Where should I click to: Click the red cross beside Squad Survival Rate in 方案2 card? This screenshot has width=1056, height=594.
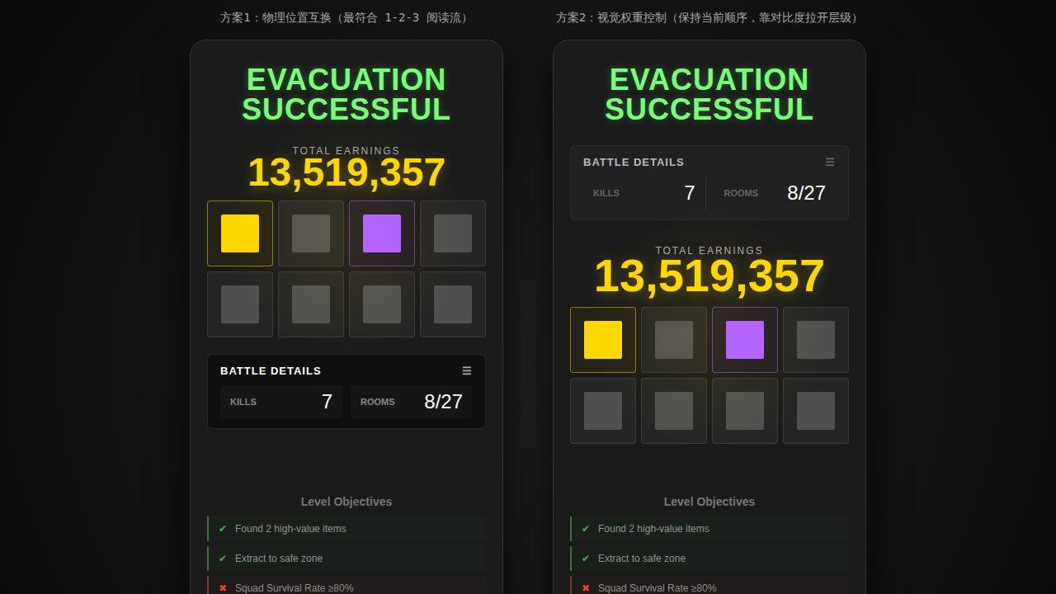586,588
